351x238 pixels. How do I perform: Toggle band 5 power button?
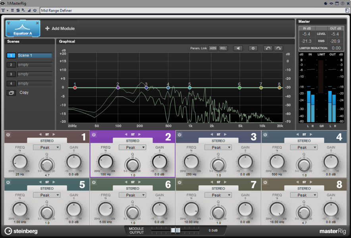point(8,182)
